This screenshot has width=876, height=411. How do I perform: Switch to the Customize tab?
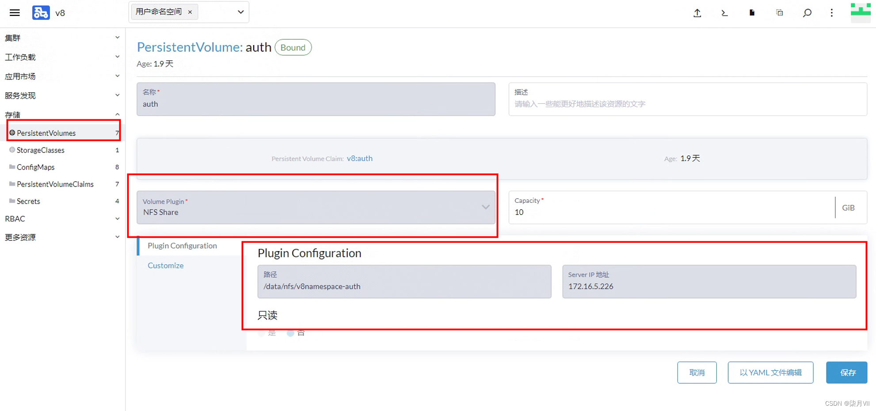165,266
